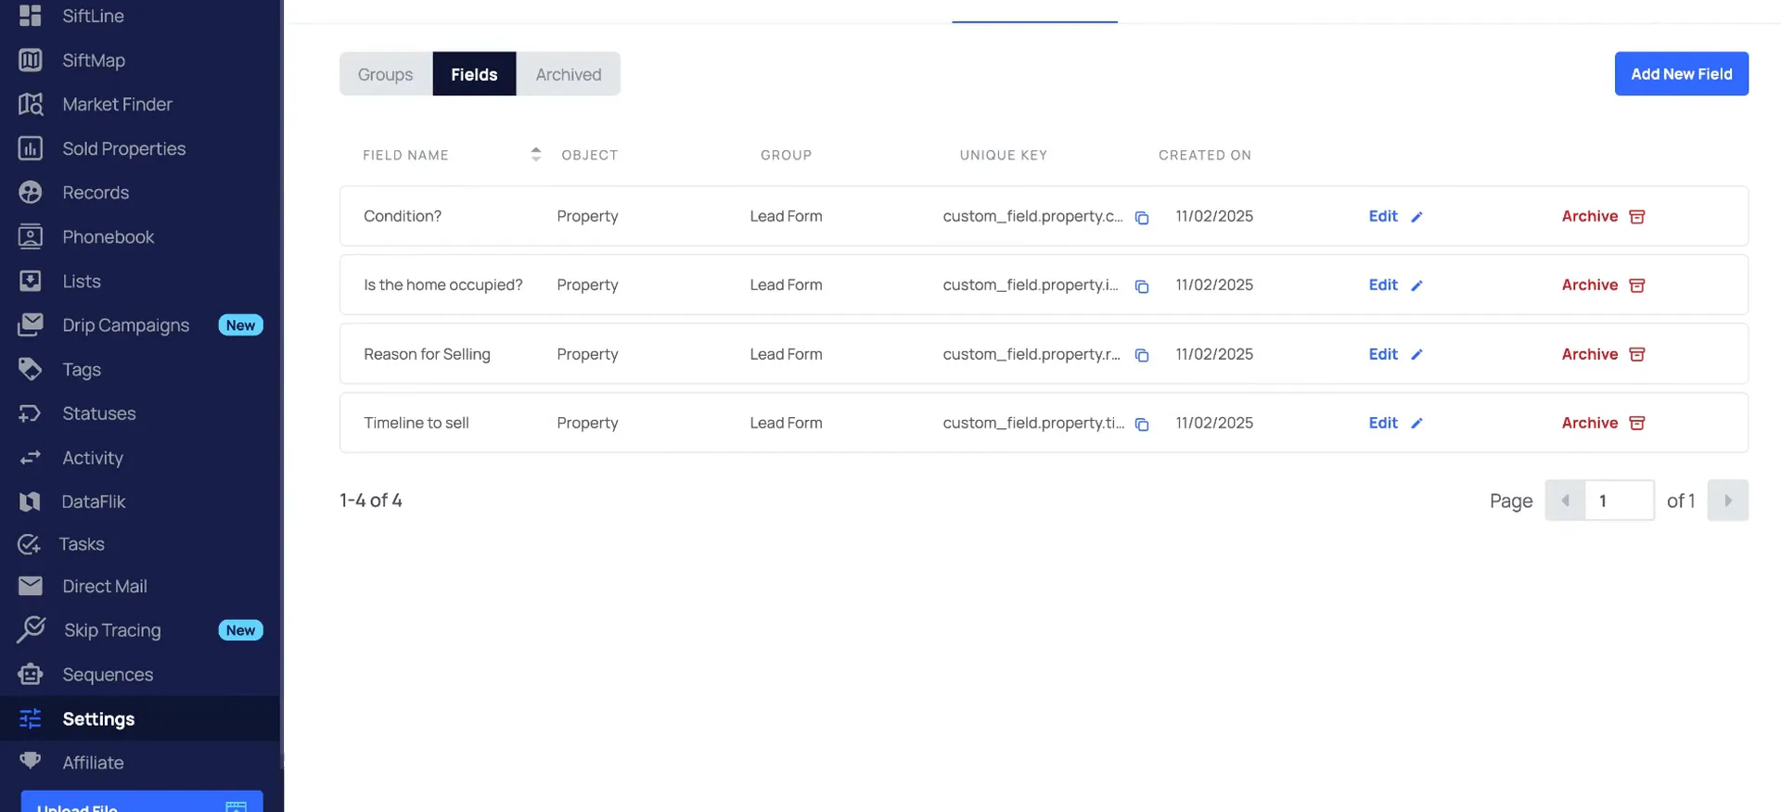Open the Statuses icon
1781x812 pixels.
31,413
